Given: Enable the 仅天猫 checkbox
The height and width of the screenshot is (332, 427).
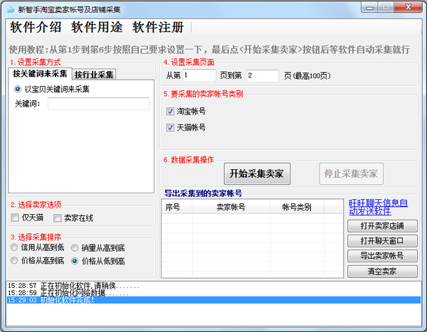Looking at the screenshot, I should [x=16, y=218].
